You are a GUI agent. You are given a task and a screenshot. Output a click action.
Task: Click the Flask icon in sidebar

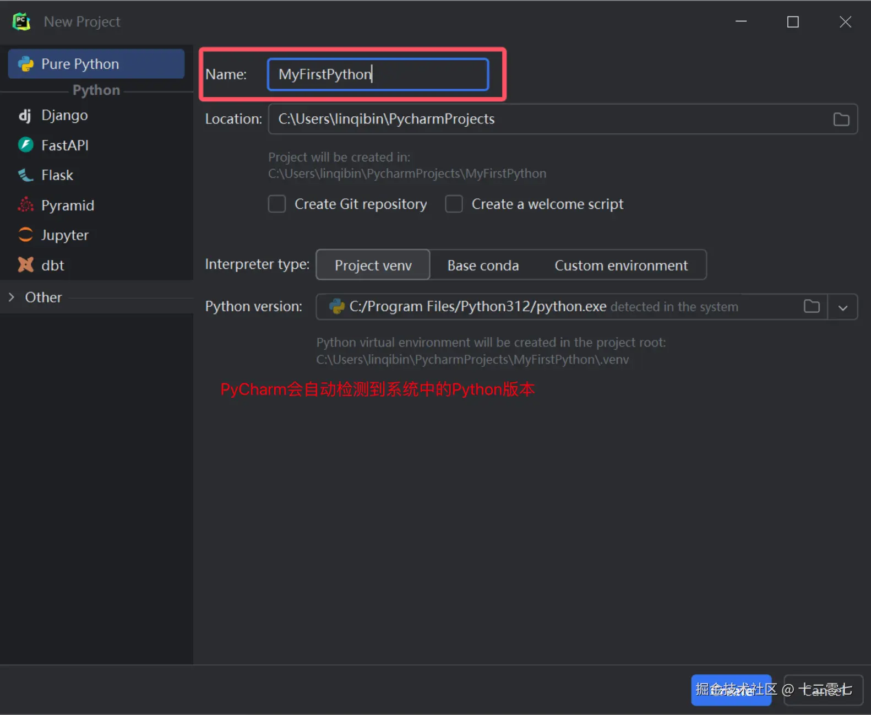pyautogui.click(x=26, y=175)
